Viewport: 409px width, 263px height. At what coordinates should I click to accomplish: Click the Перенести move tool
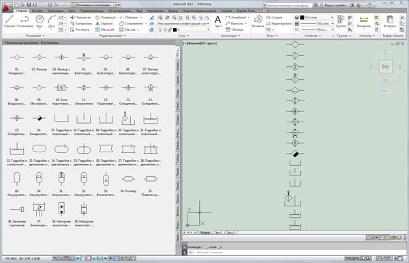pyautogui.click(x=80, y=18)
